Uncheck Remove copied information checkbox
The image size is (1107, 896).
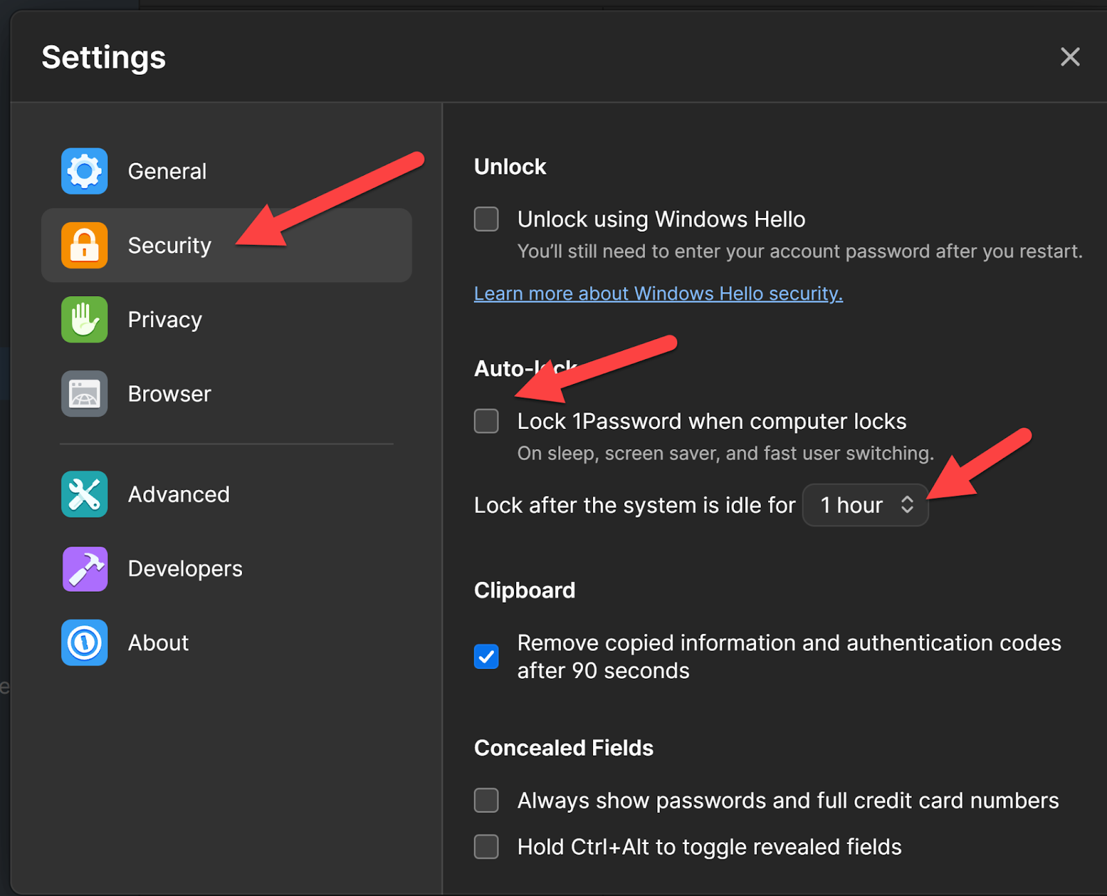[486, 656]
